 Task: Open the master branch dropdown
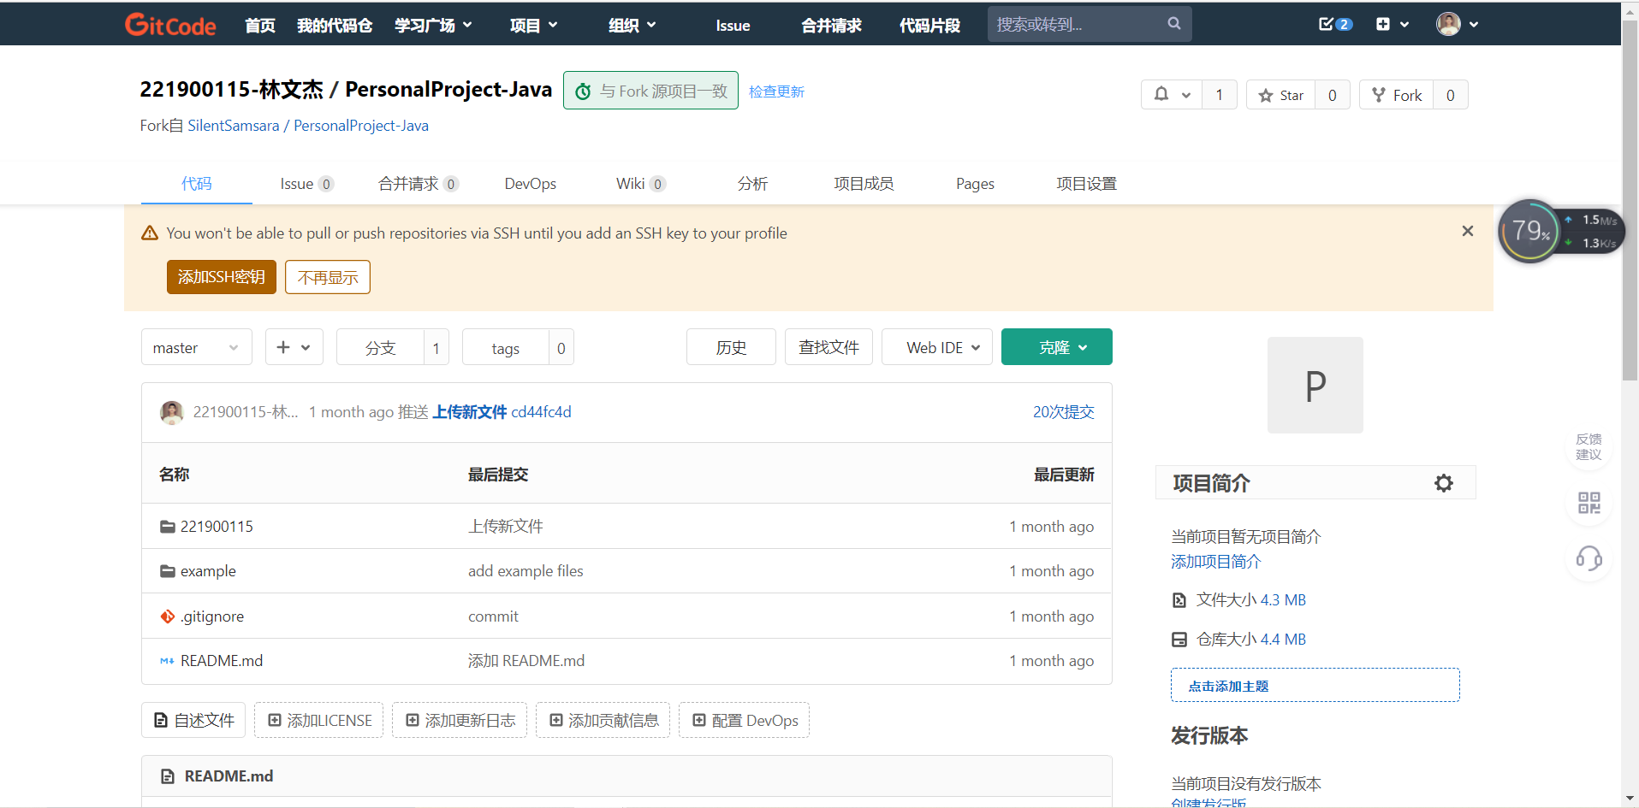pyautogui.click(x=196, y=347)
